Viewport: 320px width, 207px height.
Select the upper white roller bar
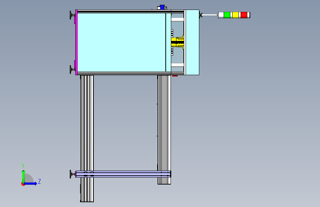177,20
